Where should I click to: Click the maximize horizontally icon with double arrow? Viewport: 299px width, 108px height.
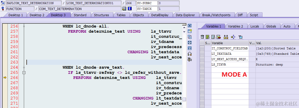click(x=190, y=48)
